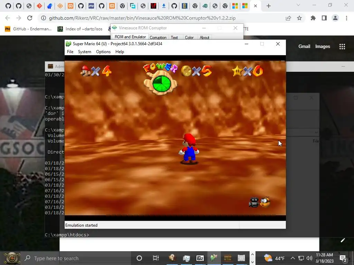This screenshot has width=354, height=265.
Task: Open notification center icon
Action: pyautogui.click(x=343, y=258)
